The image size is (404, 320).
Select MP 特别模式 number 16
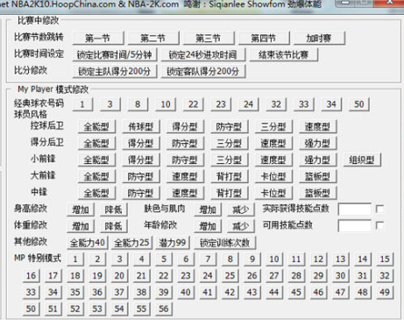click(x=32, y=276)
